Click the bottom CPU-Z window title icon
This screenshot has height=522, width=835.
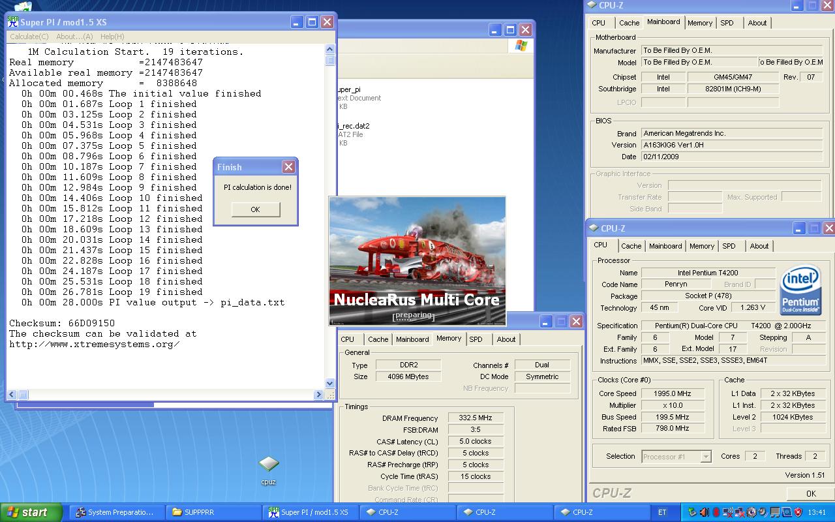594,228
